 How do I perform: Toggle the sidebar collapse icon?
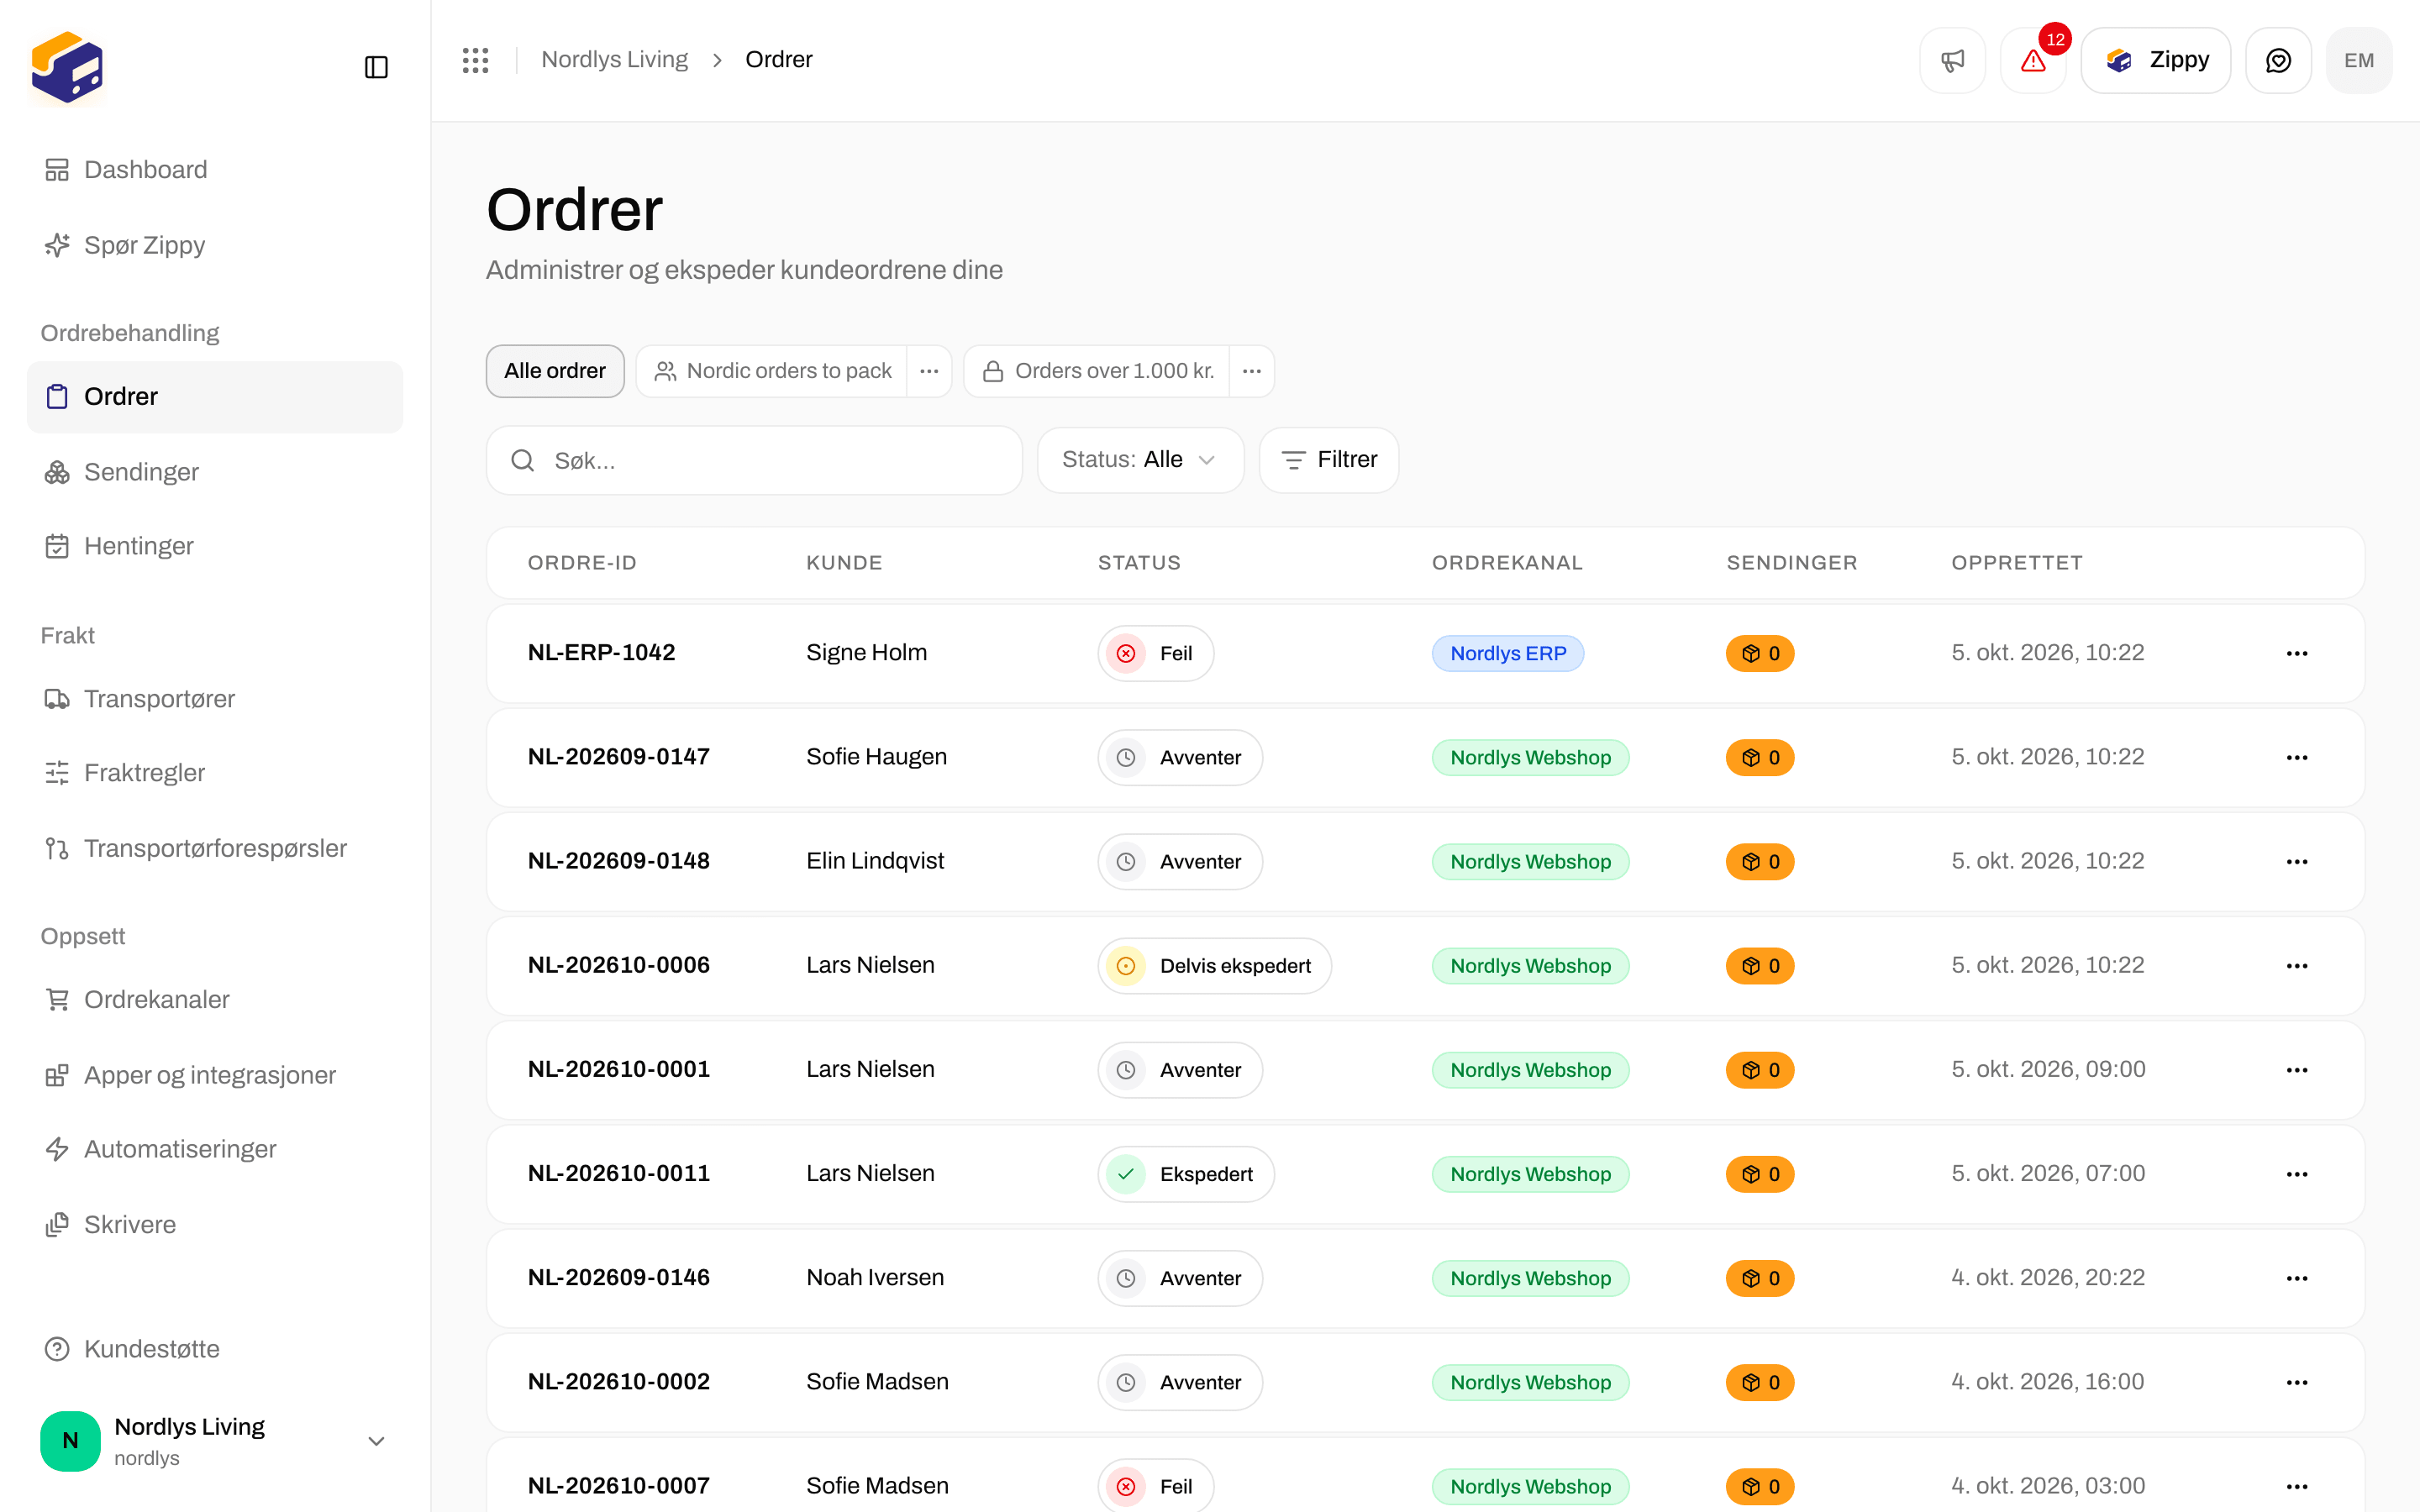point(376,67)
